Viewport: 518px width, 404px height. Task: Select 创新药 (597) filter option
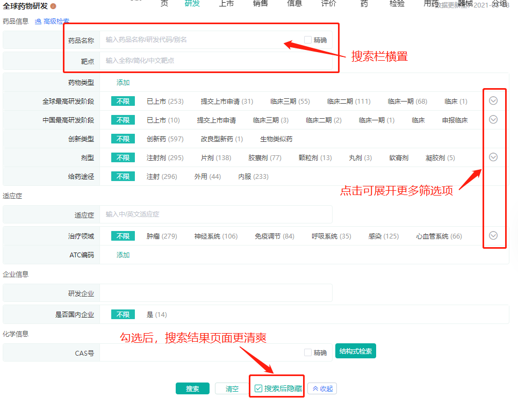[x=165, y=139]
